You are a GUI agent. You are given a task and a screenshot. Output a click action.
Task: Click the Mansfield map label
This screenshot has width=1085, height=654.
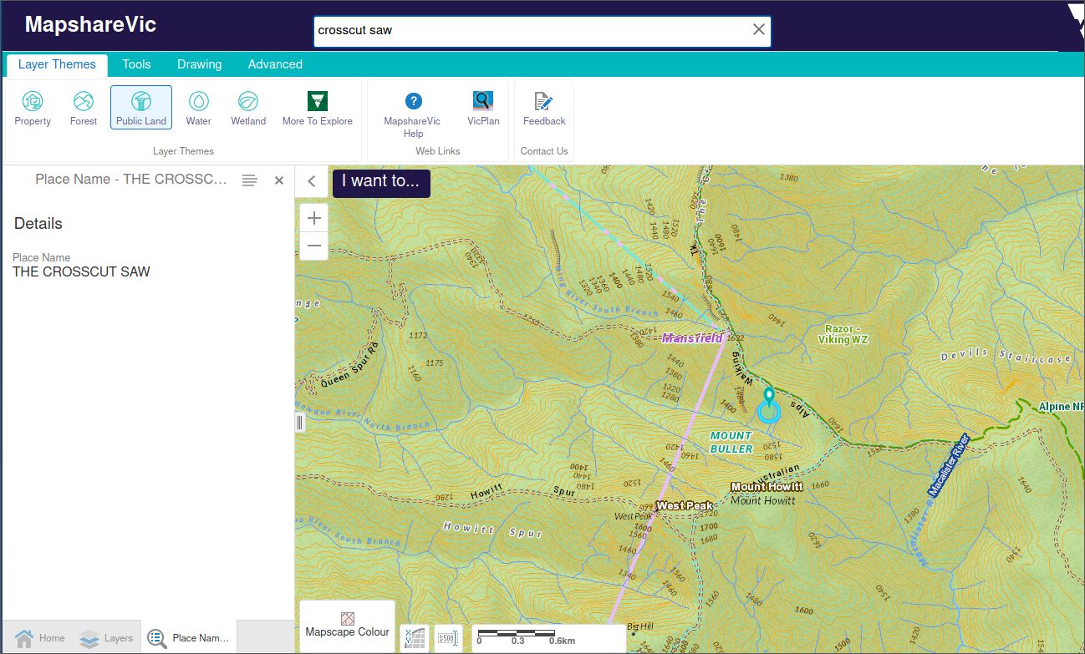click(x=692, y=338)
